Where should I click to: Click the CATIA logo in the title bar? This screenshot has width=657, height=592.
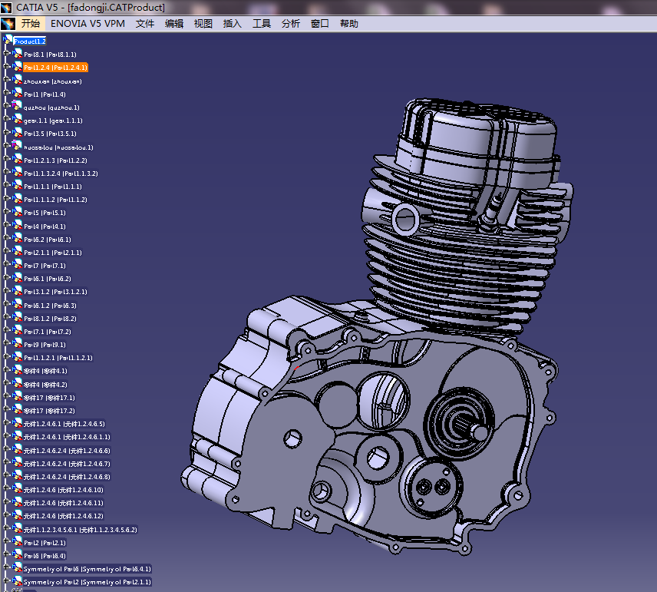click(6, 8)
